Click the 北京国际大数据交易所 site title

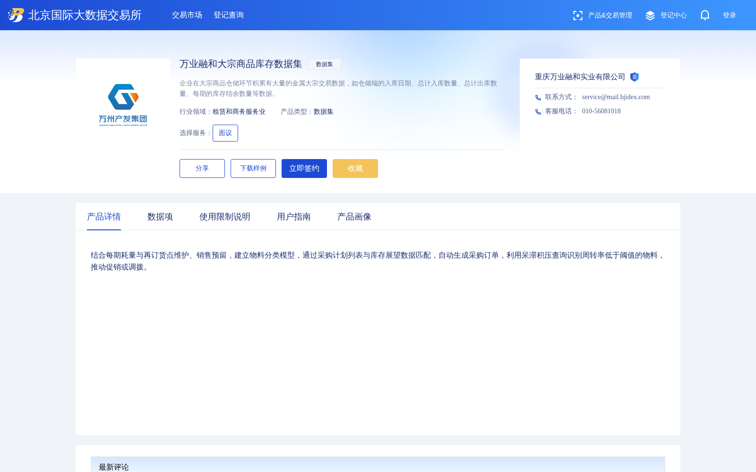pyautogui.click(x=85, y=15)
